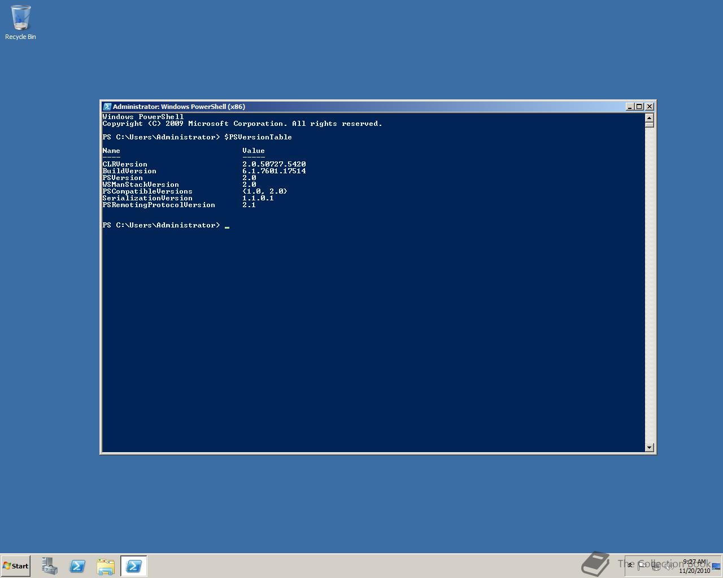Click the Name column header
Screen dimensions: 723x578
pyautogui.click(x=111, y=151)
